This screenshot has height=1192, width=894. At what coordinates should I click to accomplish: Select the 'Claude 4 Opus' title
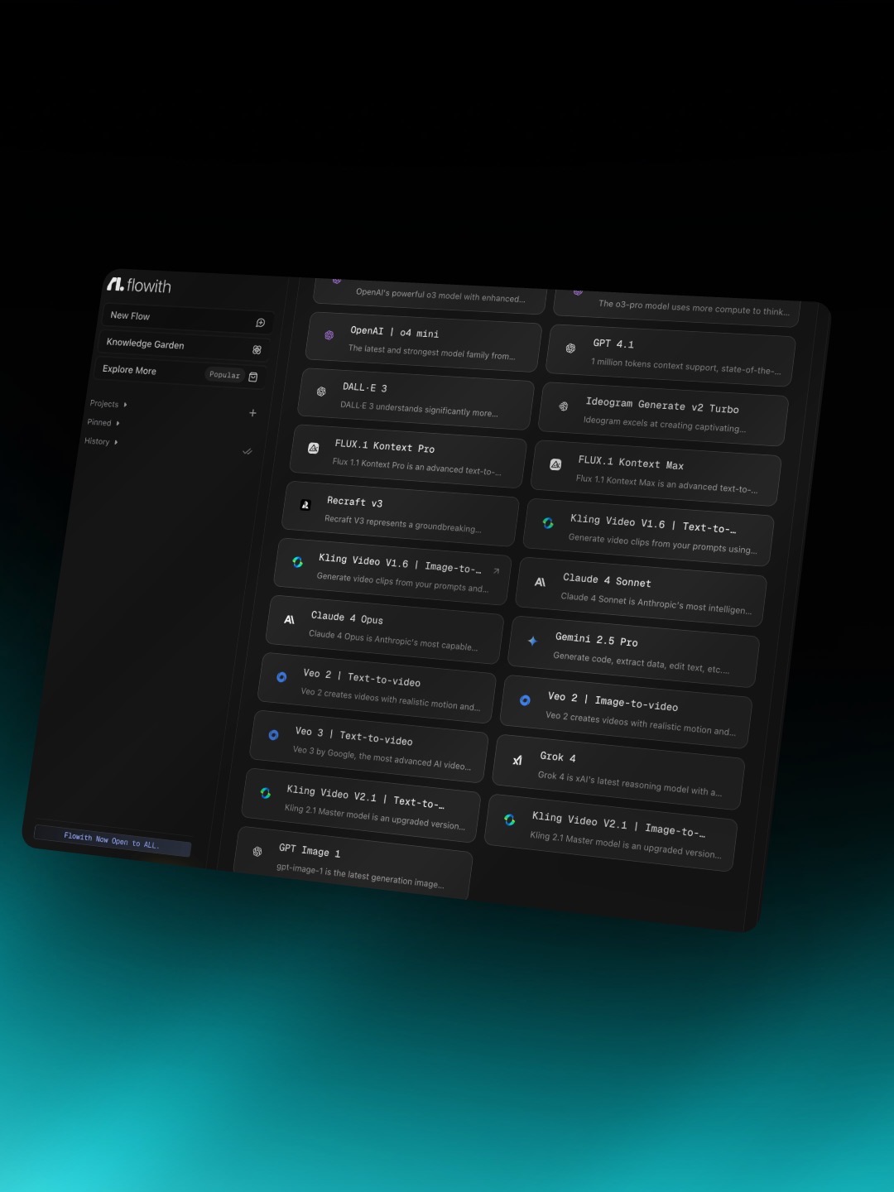point(347,618)
